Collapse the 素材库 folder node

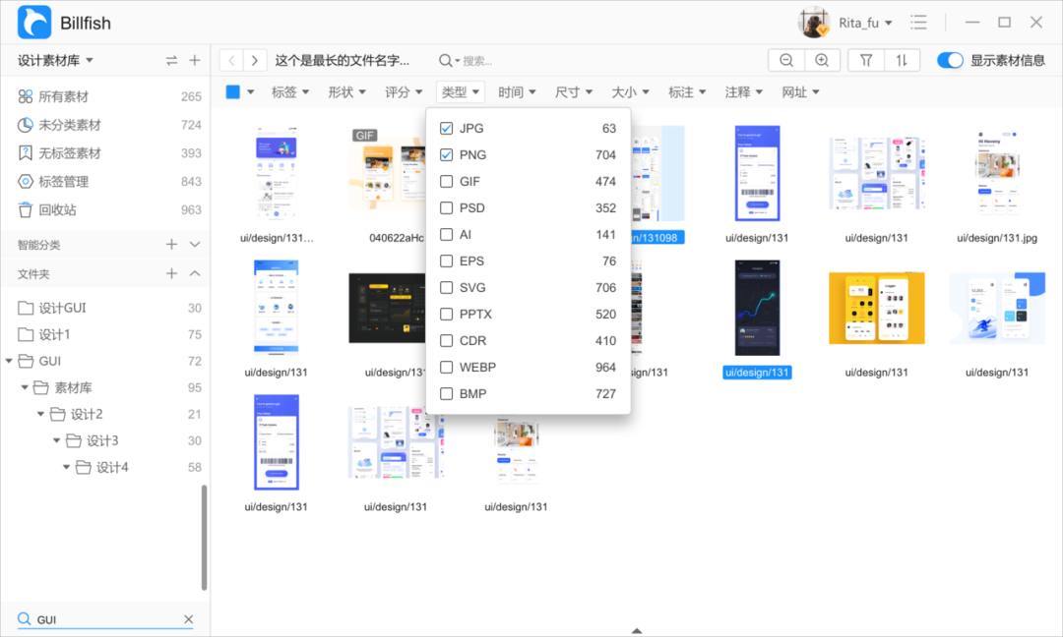click(x=25, y=387)
